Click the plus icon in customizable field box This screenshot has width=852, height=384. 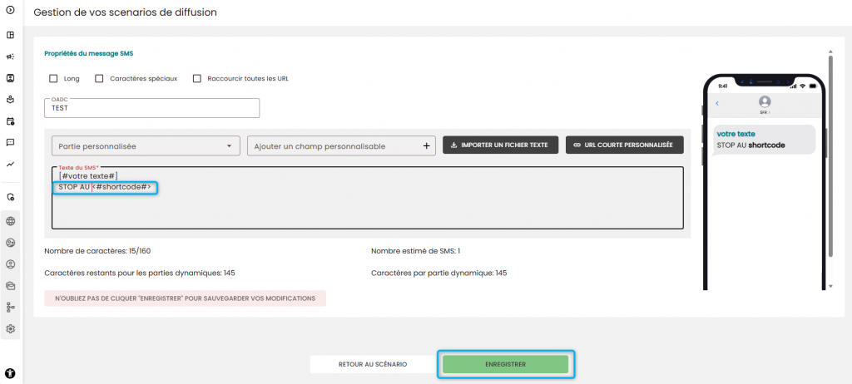pos(427,145)
